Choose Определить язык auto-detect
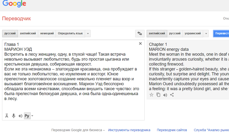Image resolution: width=229 pixels, height=136 pixels. (70, 34)
